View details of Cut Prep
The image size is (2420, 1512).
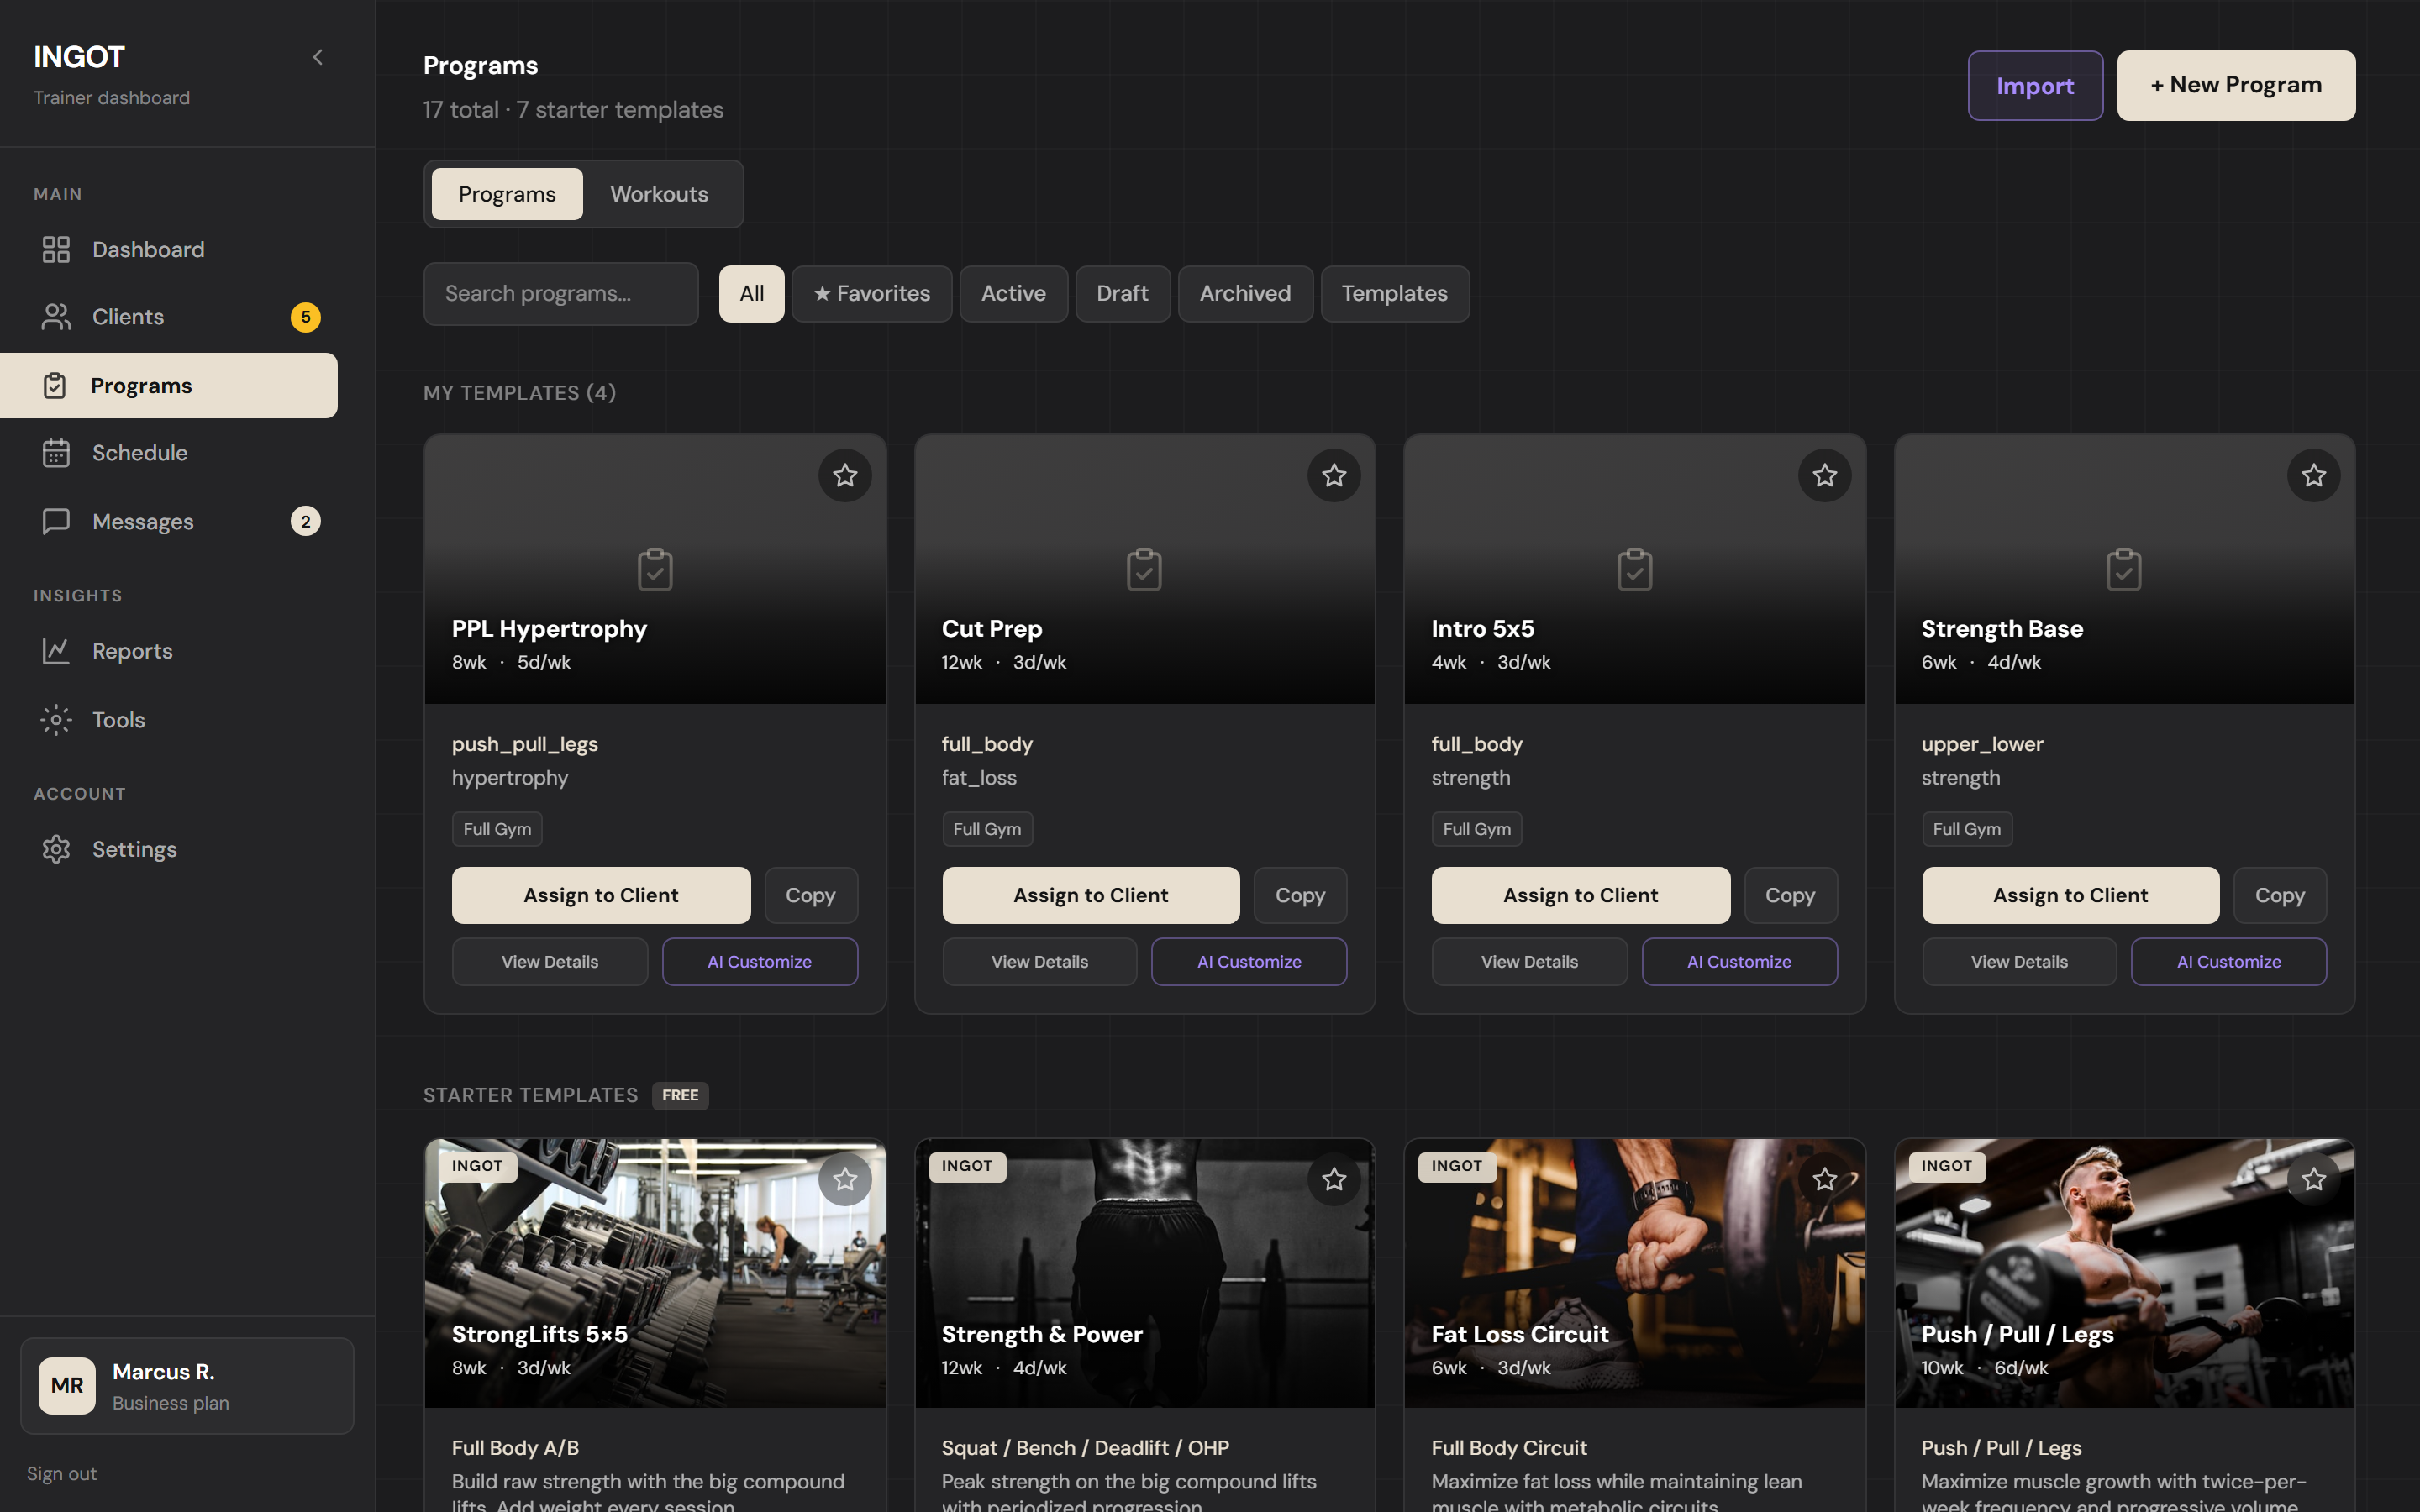pos(1040,962)
